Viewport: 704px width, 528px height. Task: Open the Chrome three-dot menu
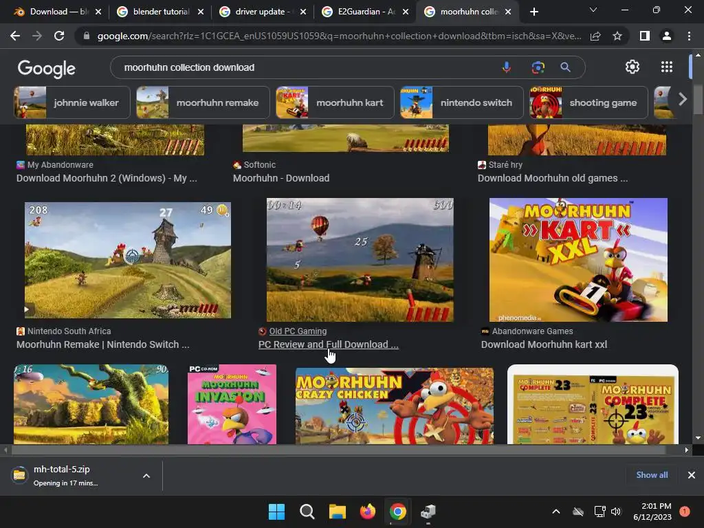point(689,36)
